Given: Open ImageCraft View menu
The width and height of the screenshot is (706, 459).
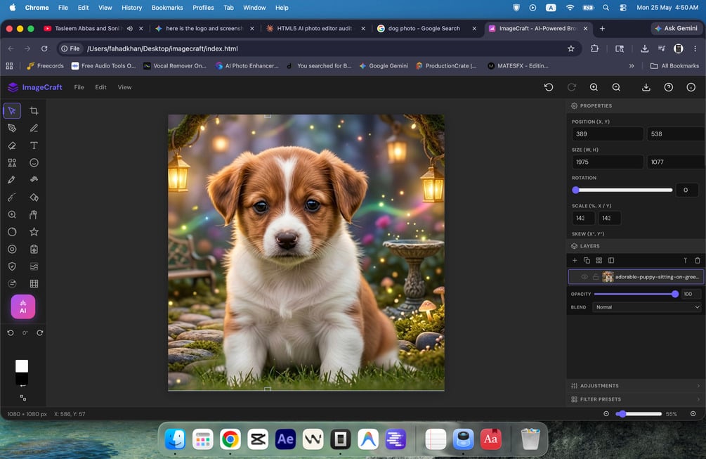Looking at the screenshot, I should point(125,87).
